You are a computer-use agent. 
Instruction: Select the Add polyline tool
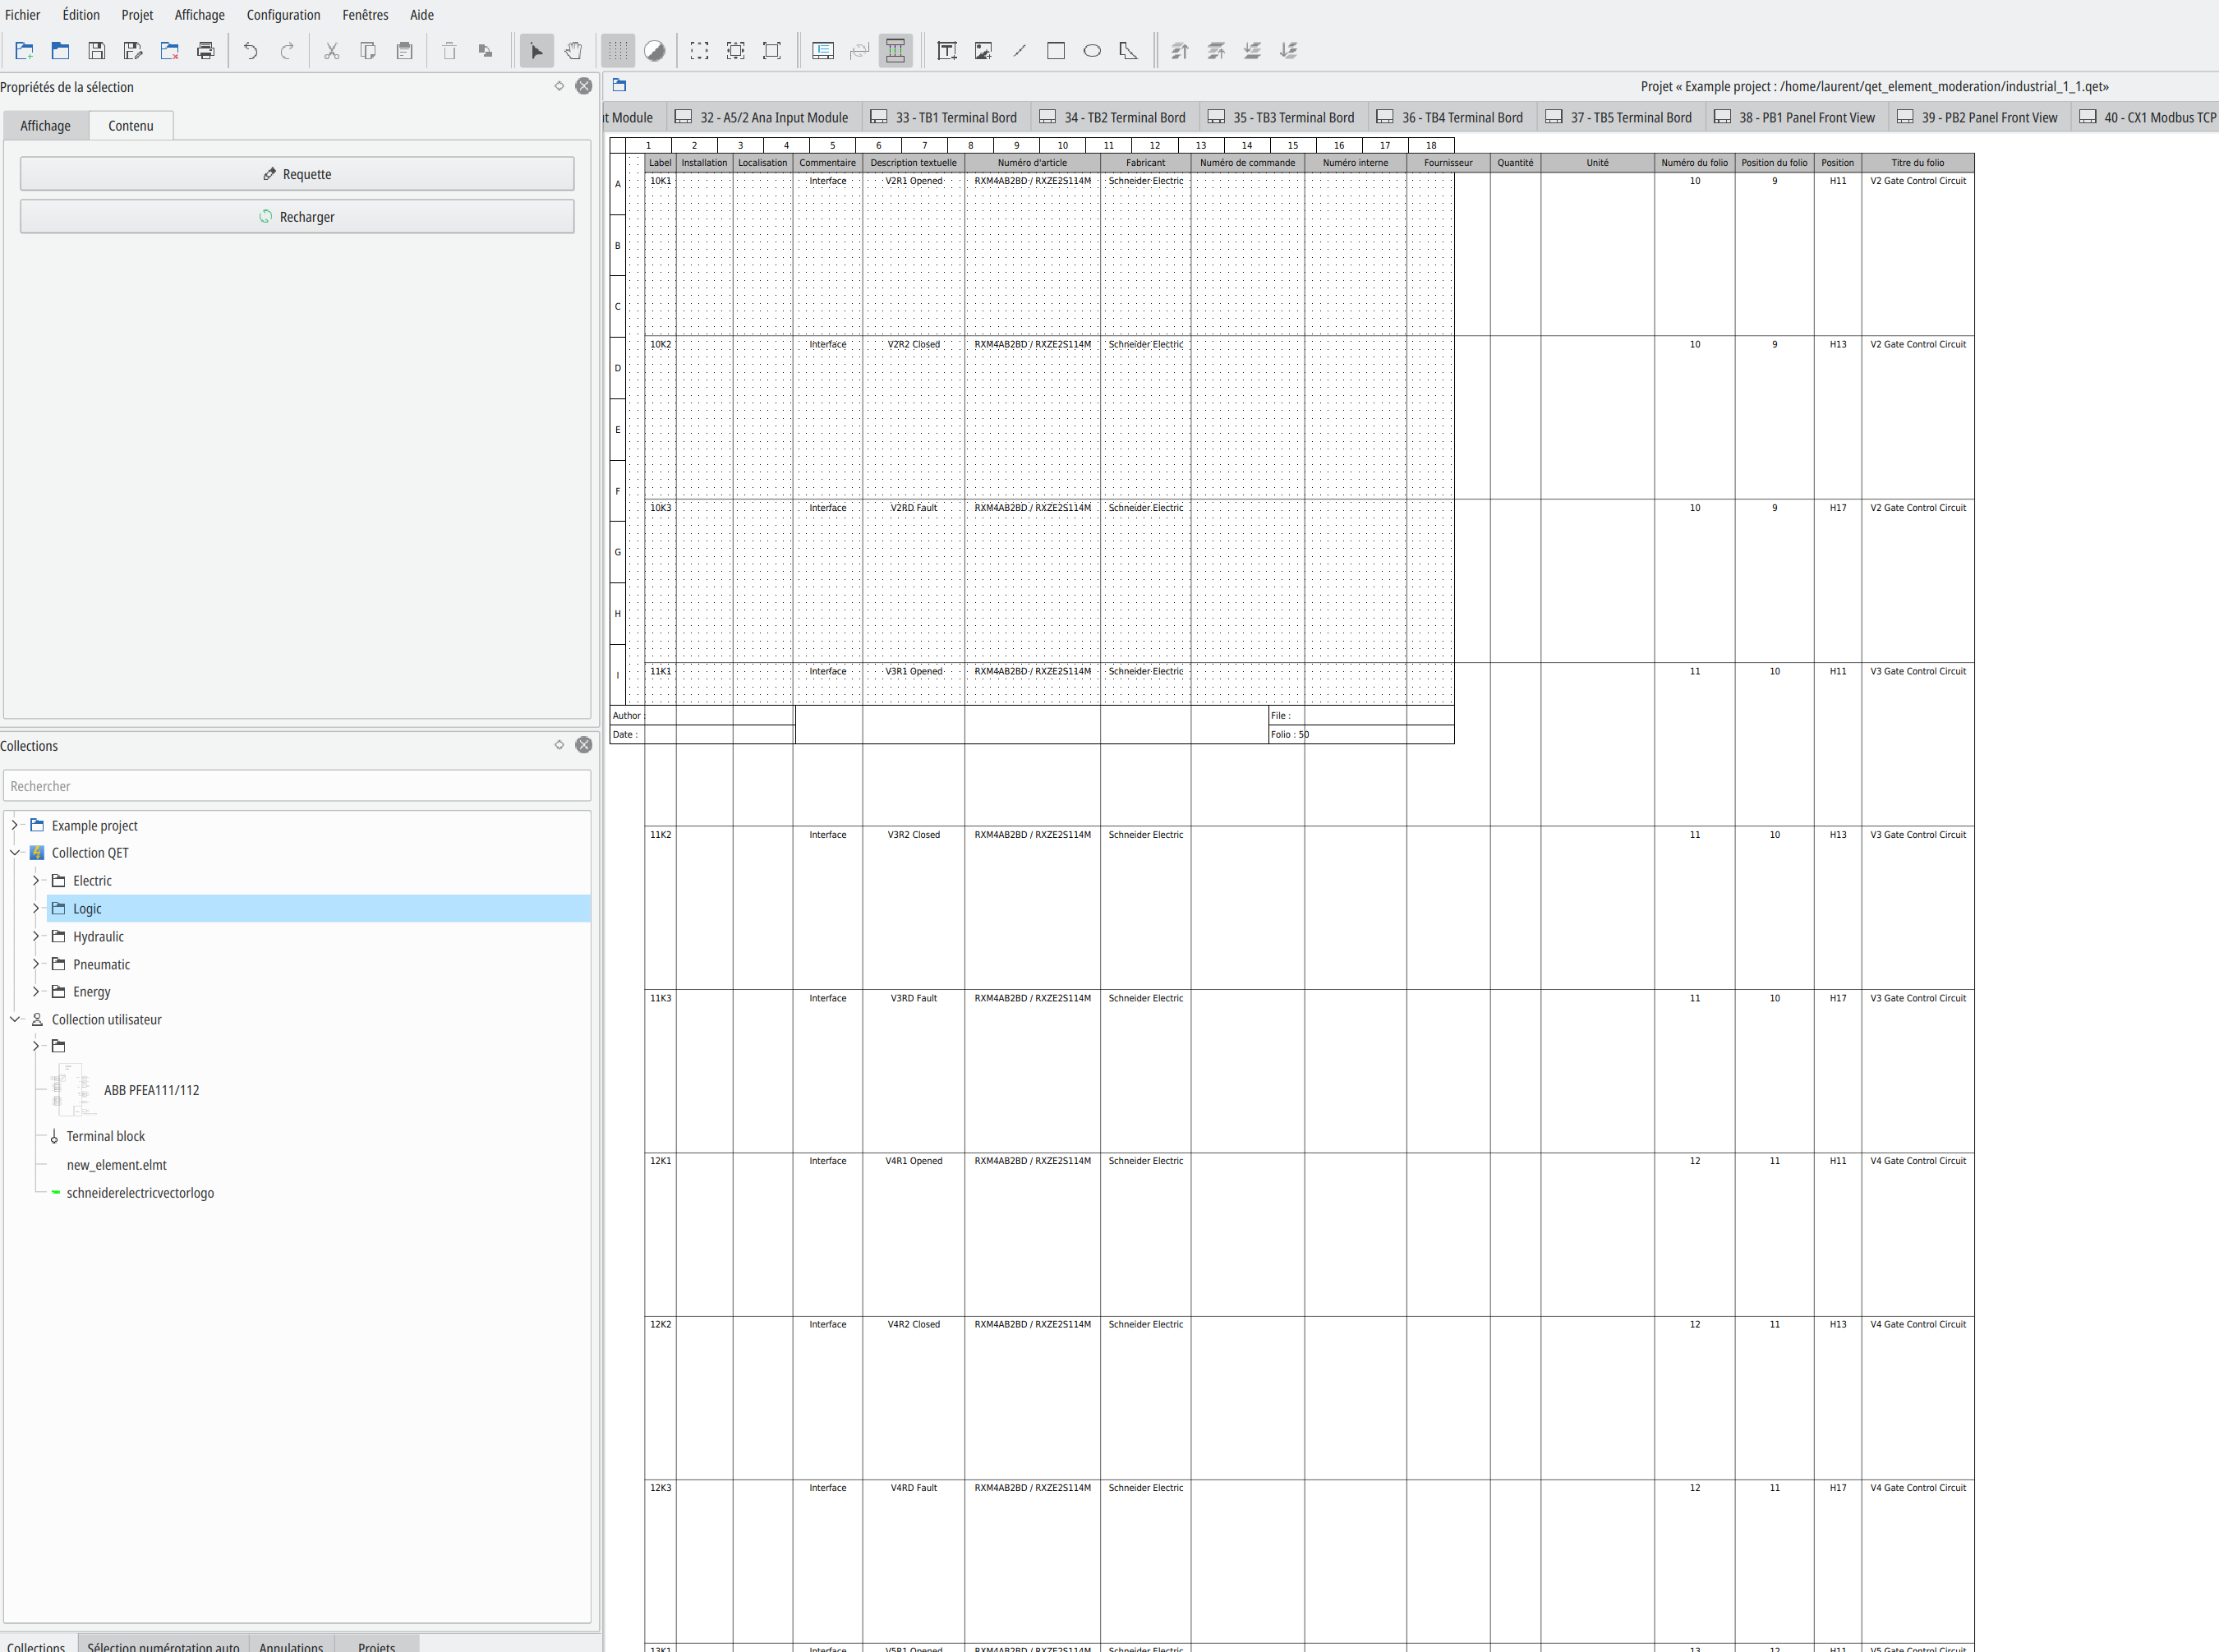tap(1128, 50)
